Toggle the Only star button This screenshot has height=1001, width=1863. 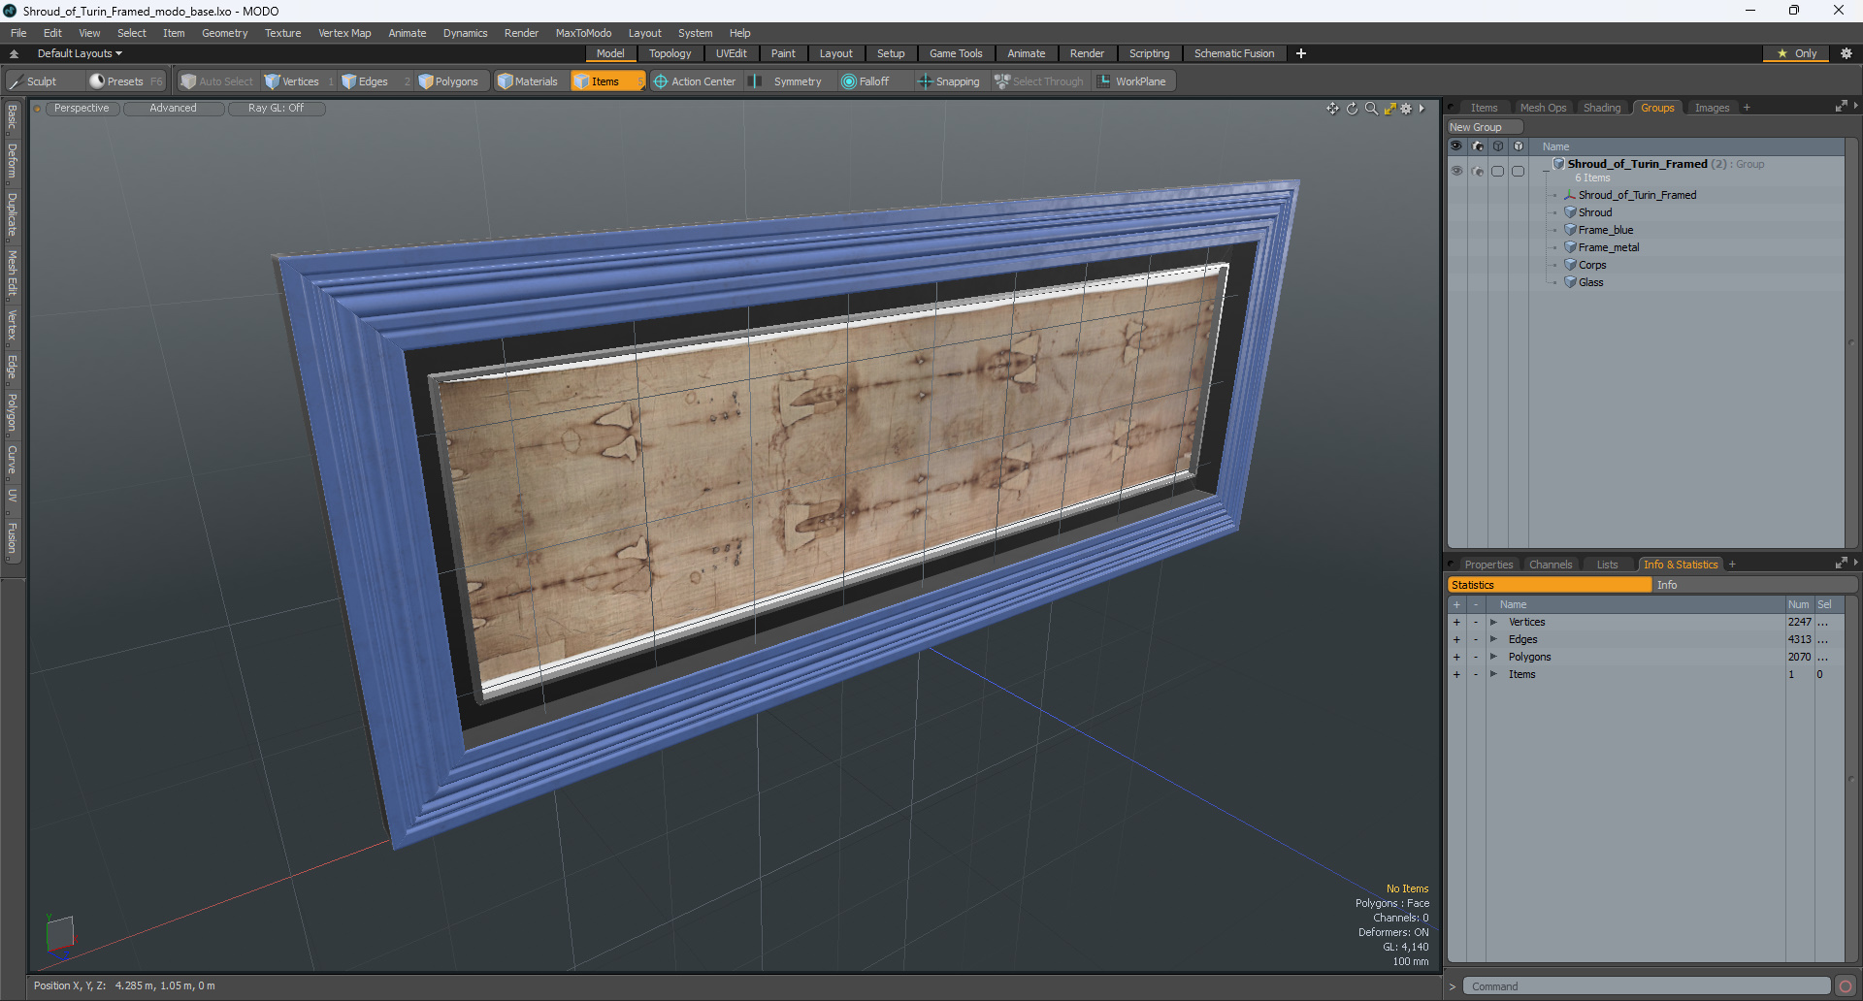pos(1796,53)
